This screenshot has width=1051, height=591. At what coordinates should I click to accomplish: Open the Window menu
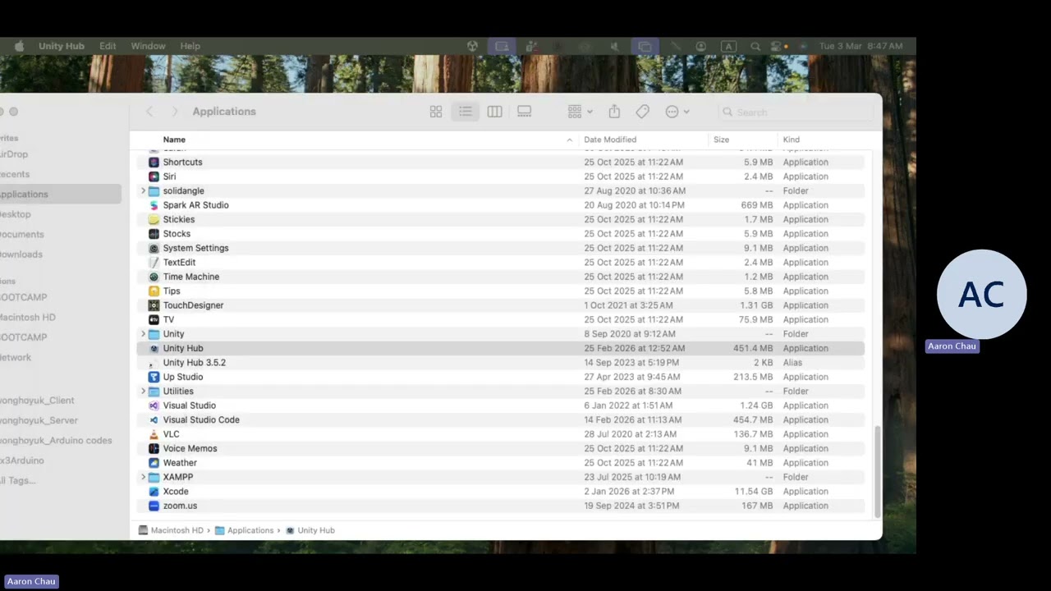148,46
